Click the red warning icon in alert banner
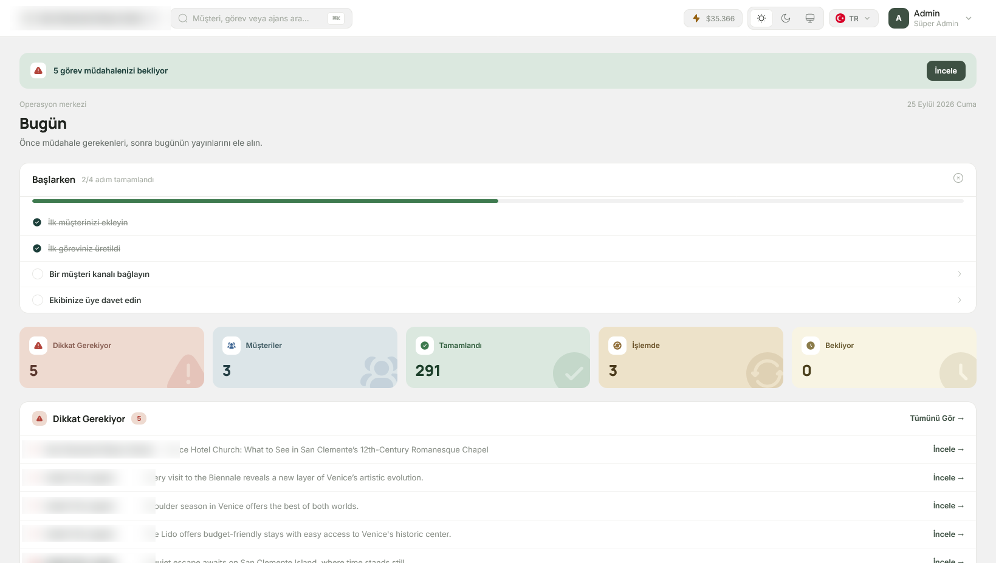 [x=38, y=70]
